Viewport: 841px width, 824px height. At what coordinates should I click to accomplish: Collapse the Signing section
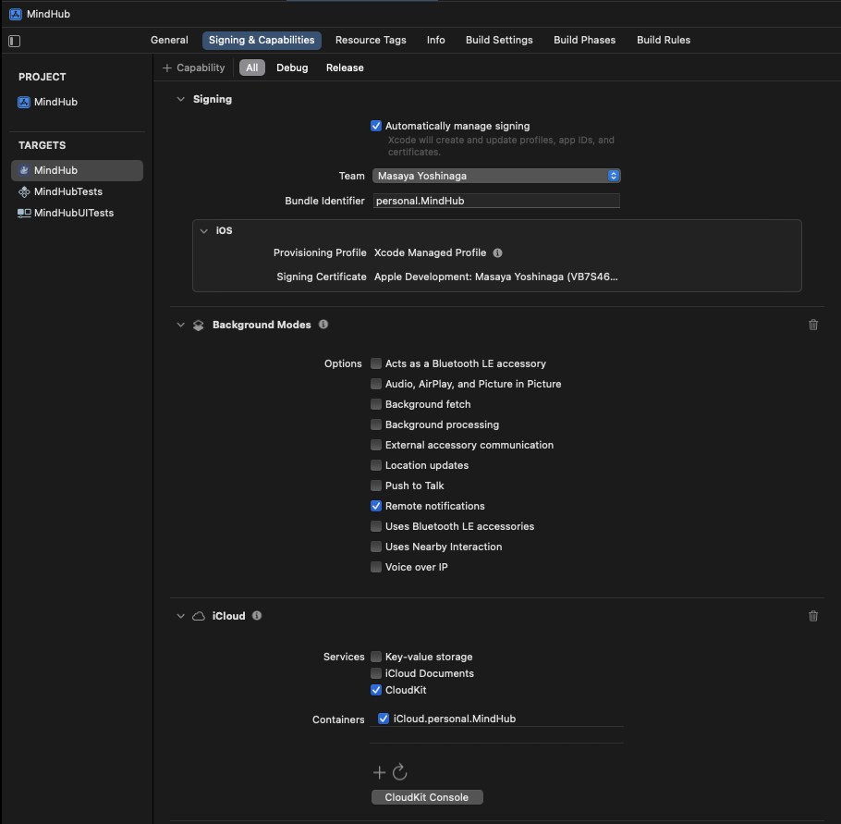(181, 99)
